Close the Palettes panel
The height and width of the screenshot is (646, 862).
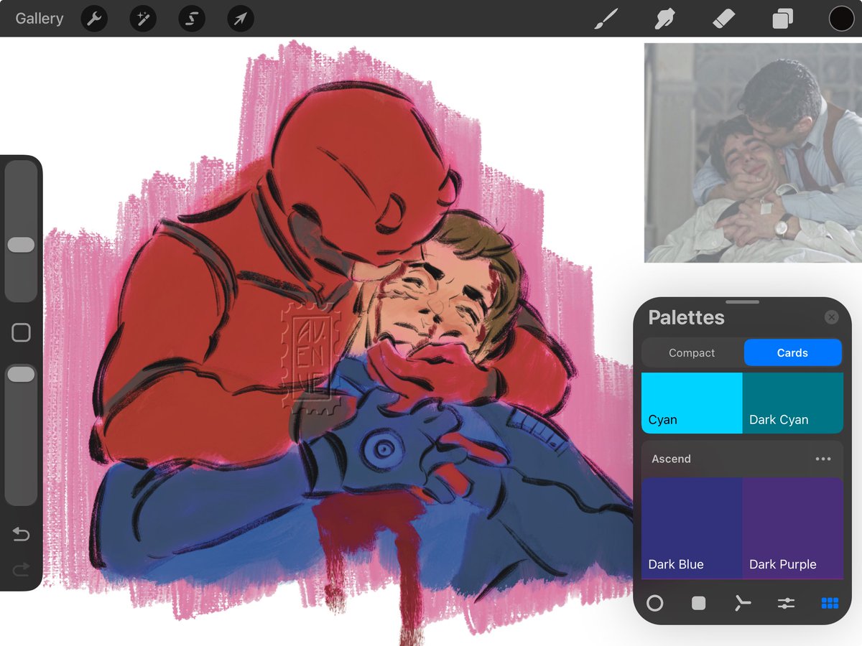(831, 317)
